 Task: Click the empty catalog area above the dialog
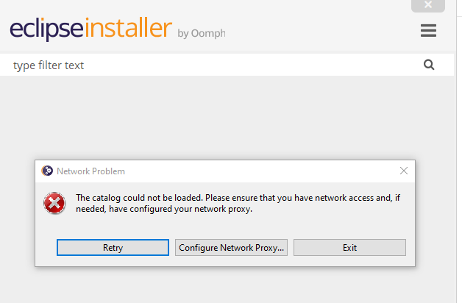pos(227,118)
